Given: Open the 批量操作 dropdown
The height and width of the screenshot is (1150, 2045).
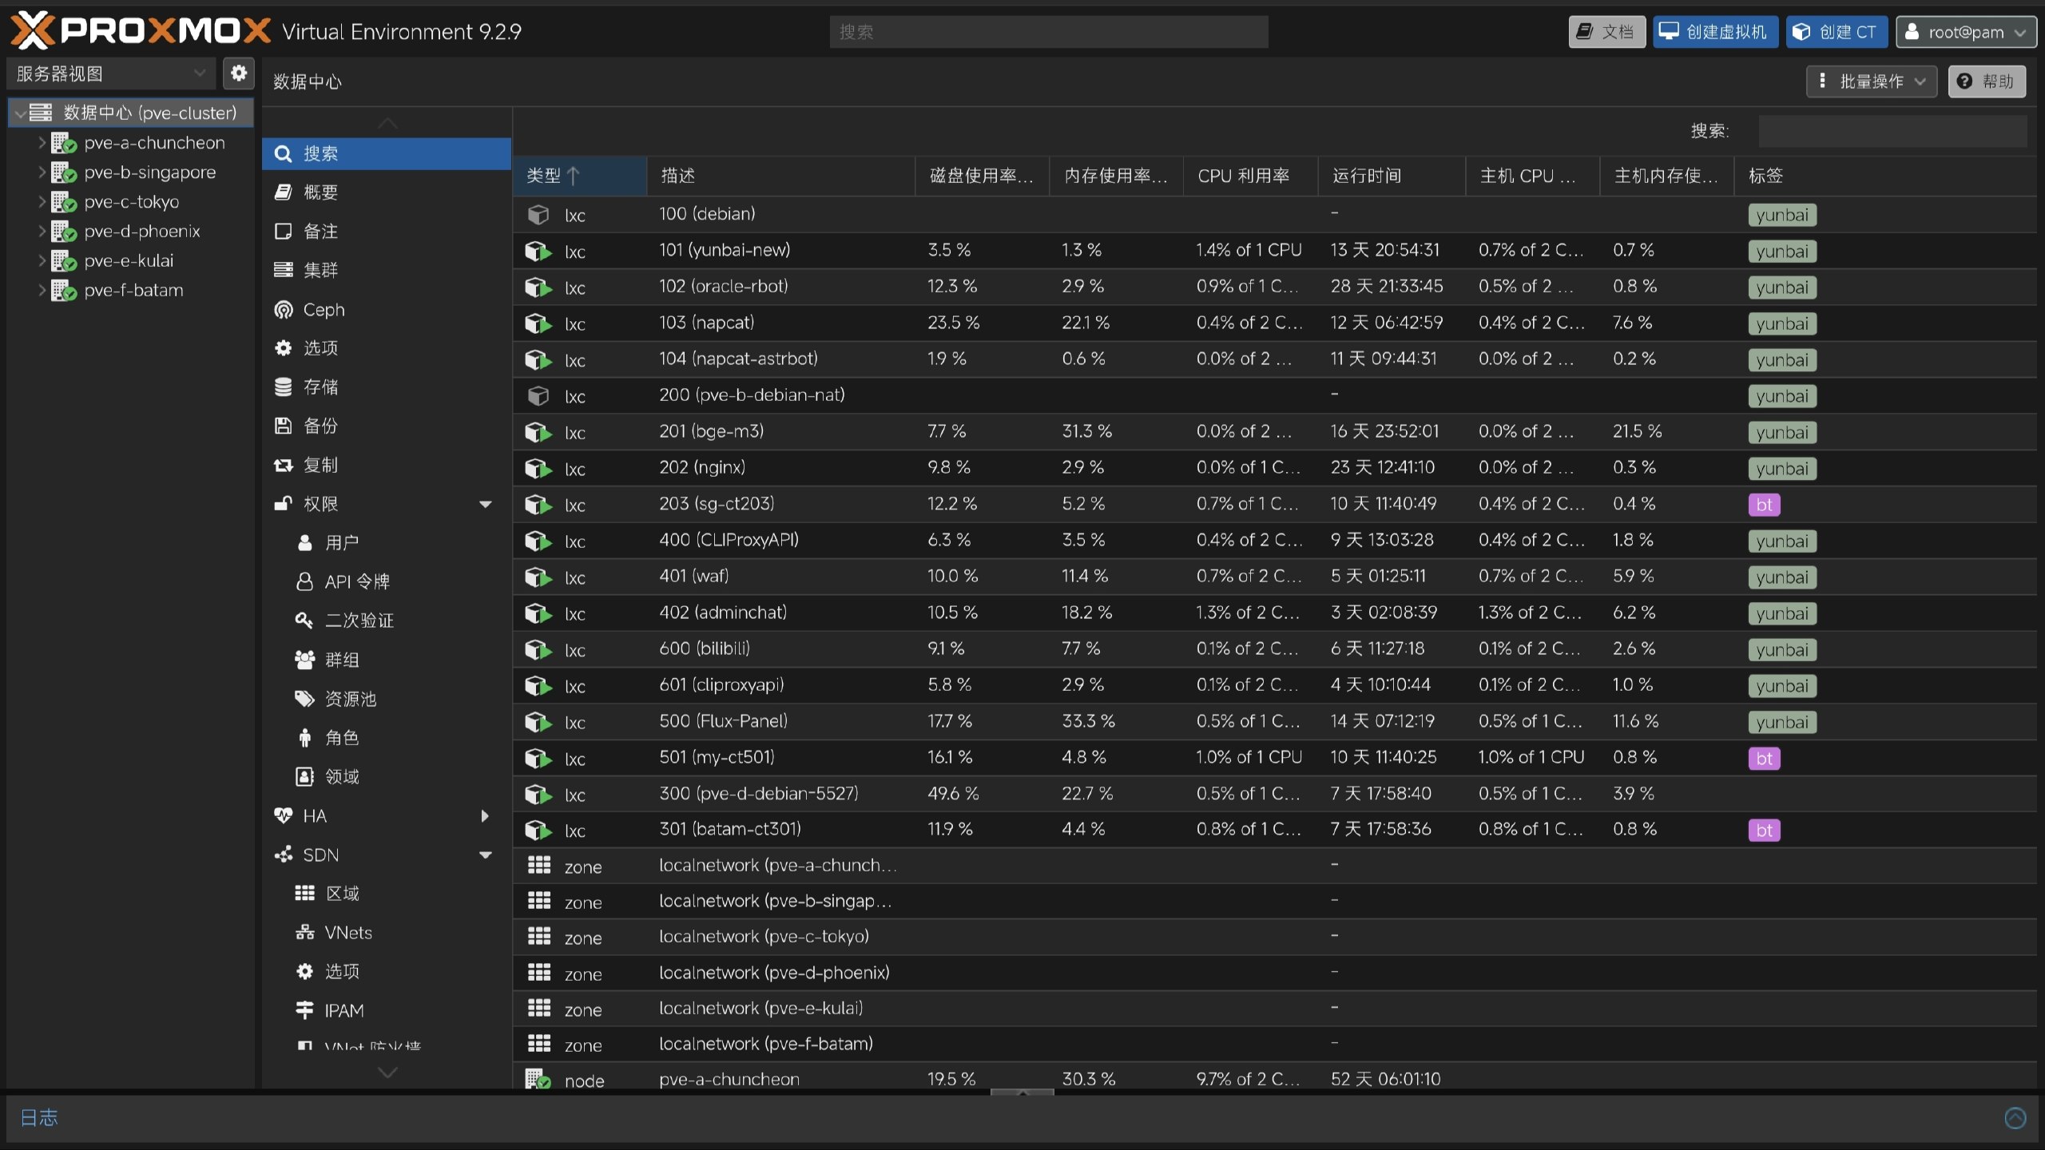Looking at the screenshot, I should (1872, 81).
